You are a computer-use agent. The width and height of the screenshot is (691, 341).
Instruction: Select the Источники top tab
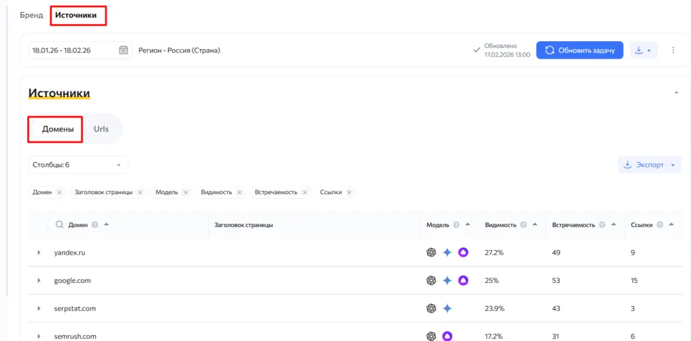[76, 15]
